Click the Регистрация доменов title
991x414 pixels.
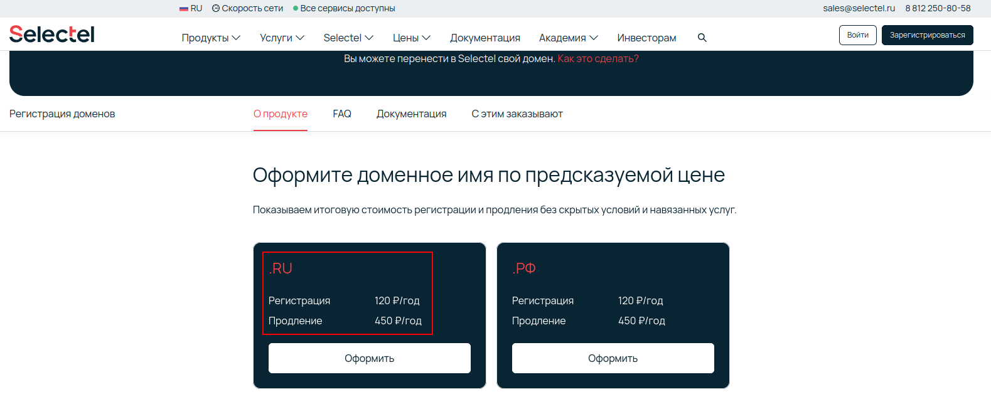pyautogui.click(x=62, y=114)
